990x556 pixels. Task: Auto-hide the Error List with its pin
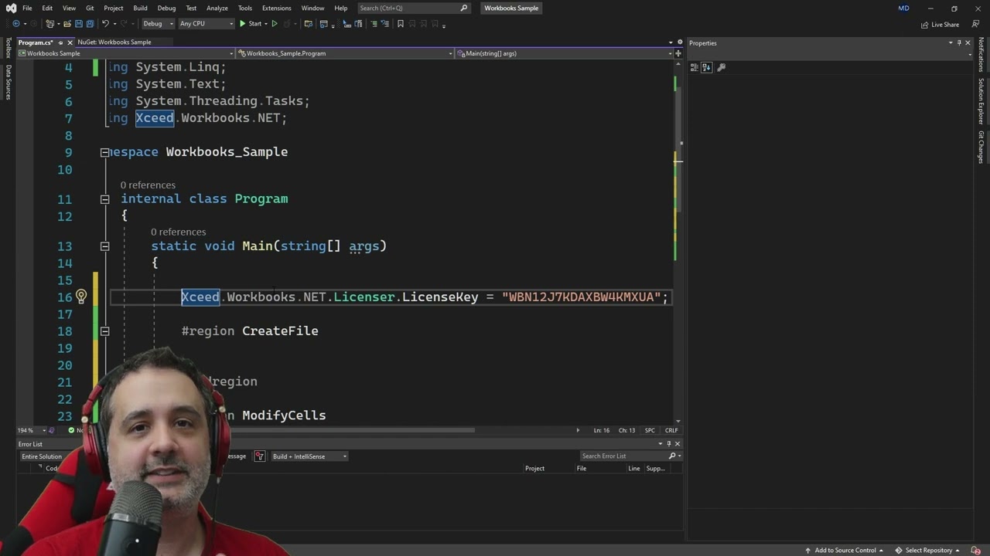tap(669, 443)
